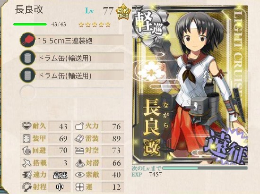Click the four-leaf clover luck icon
This screenshot has width=260, height=194.
click(80, 187)
